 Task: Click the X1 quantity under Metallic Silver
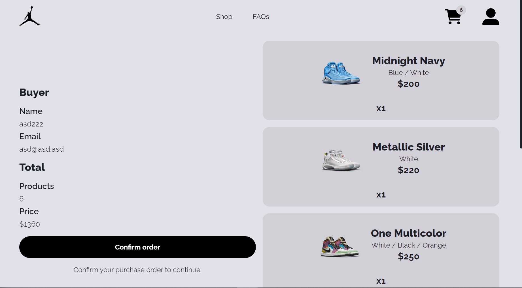click(381, 195)
